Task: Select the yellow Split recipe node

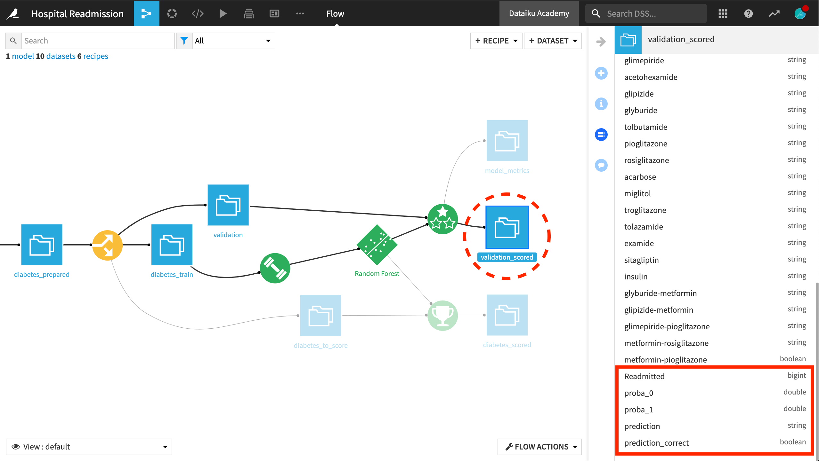Action: [107, 245]
